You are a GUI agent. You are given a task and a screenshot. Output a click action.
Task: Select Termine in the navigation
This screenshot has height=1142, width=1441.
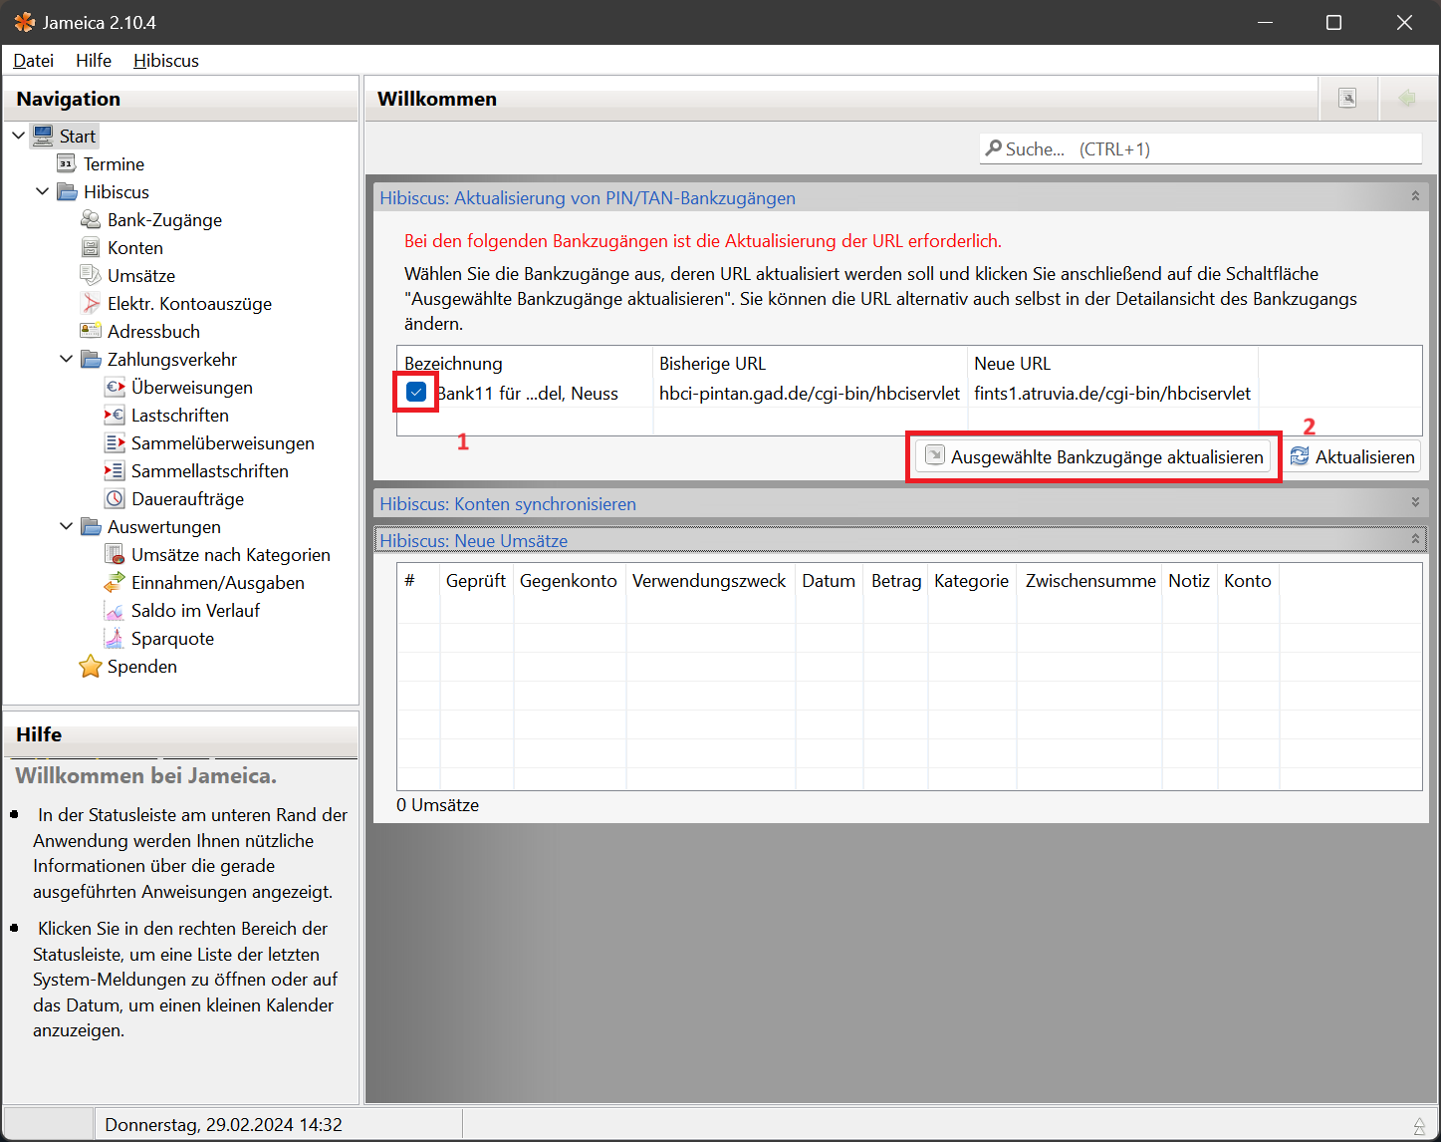pyautogui.click(x=114, y=163)
